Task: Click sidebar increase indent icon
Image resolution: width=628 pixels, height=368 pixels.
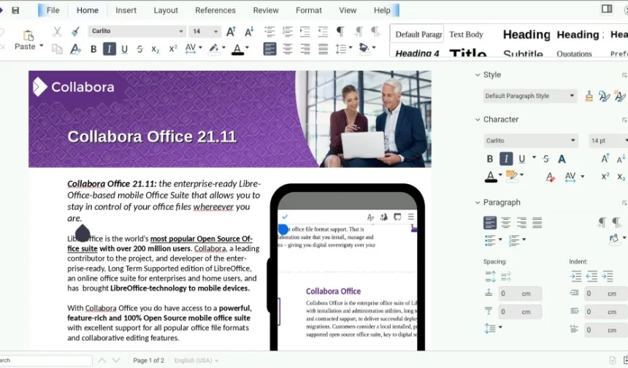Action: [575, 276]
